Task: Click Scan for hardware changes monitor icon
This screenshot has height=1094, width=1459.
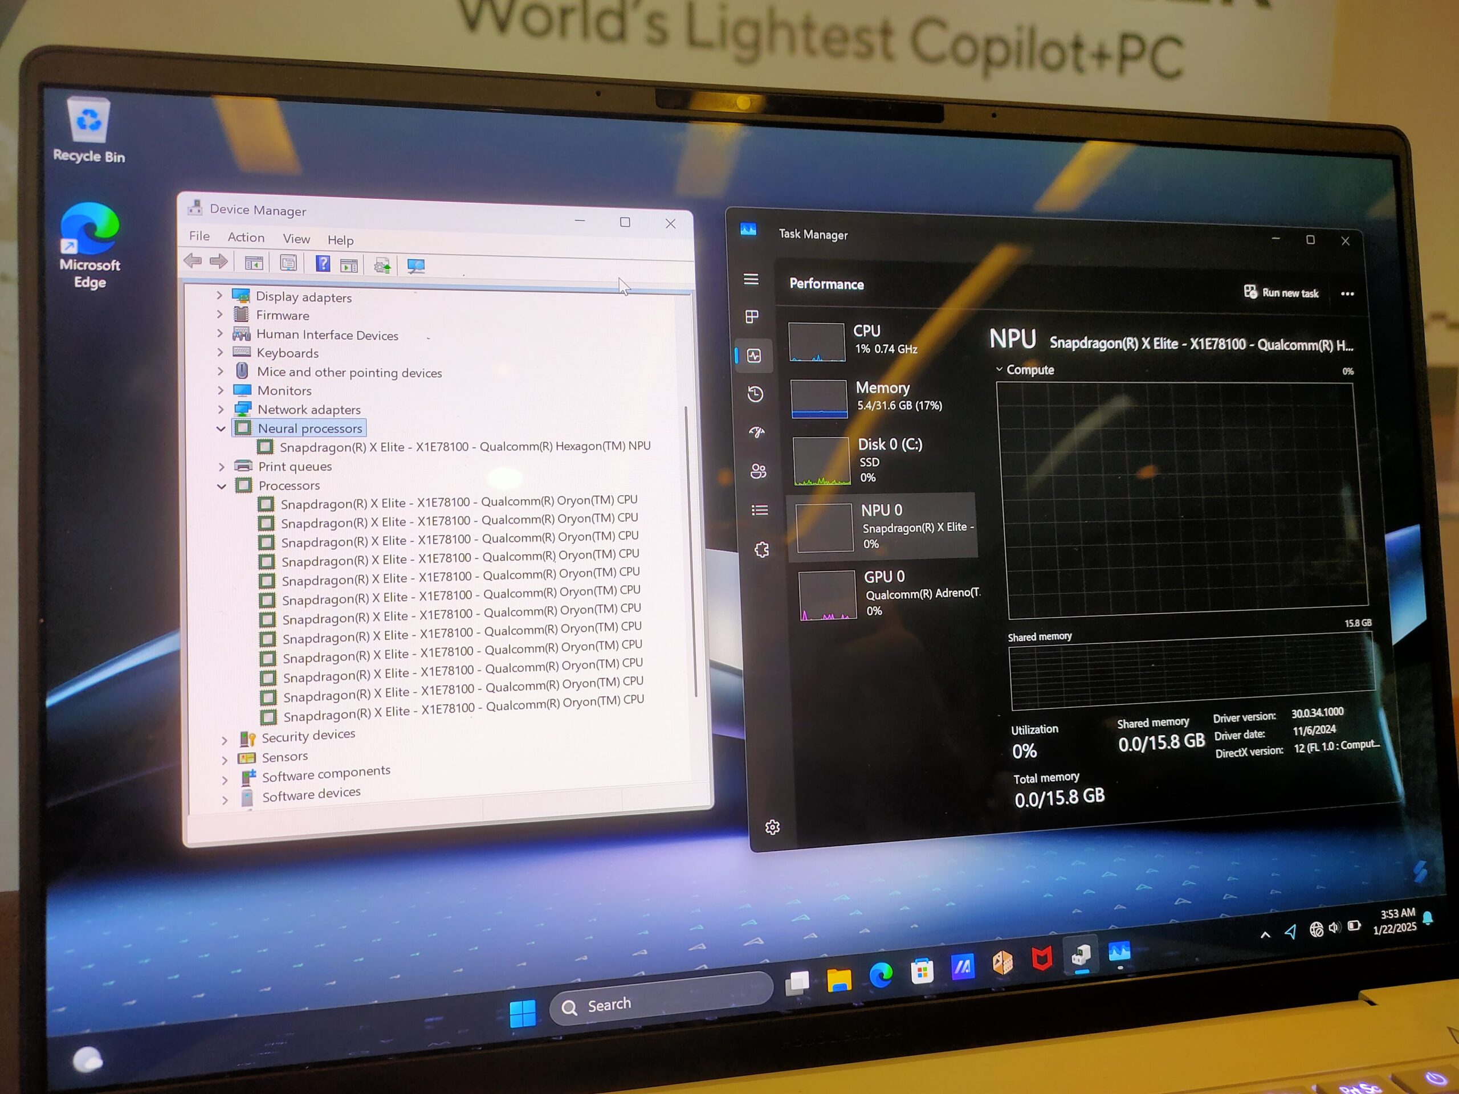Action: 416,267
